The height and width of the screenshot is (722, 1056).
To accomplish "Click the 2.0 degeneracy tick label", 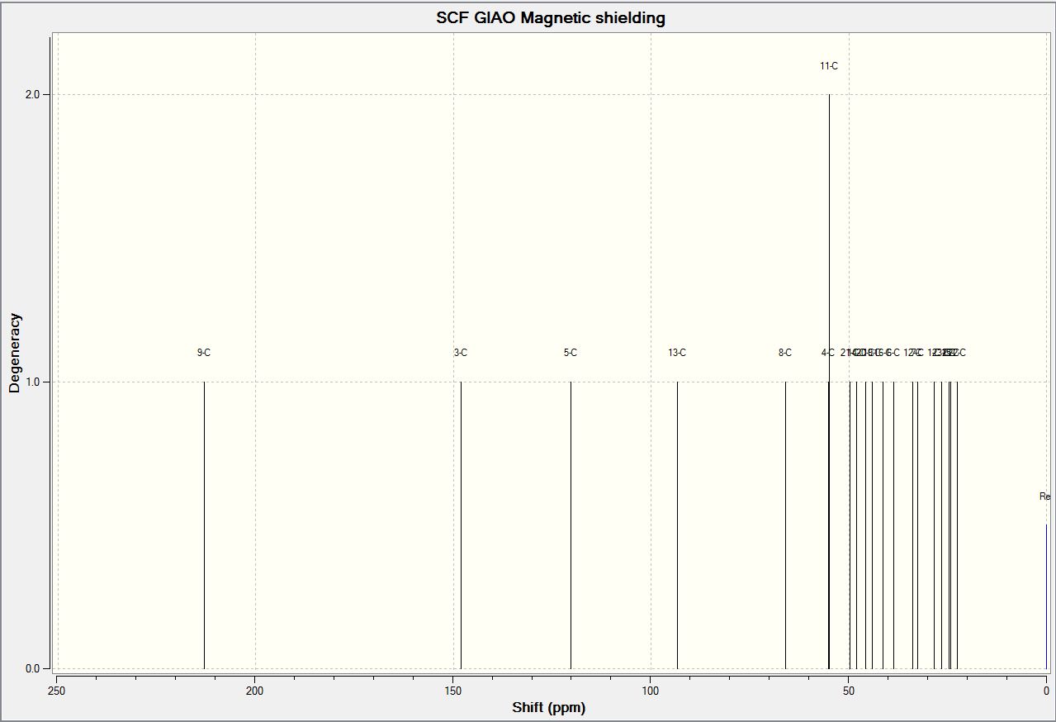I will point(33,94).
